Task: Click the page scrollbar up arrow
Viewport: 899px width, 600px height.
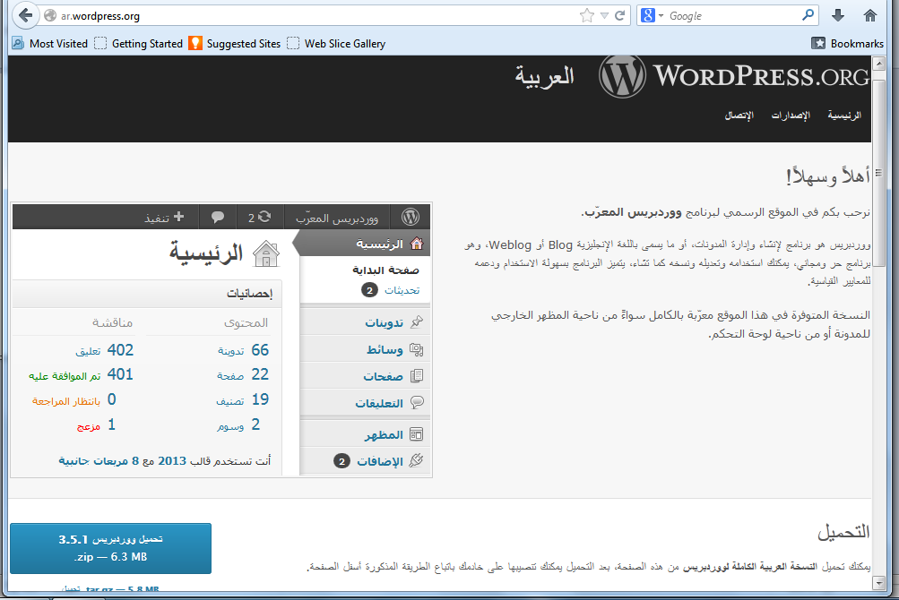Action: point(878,63)
